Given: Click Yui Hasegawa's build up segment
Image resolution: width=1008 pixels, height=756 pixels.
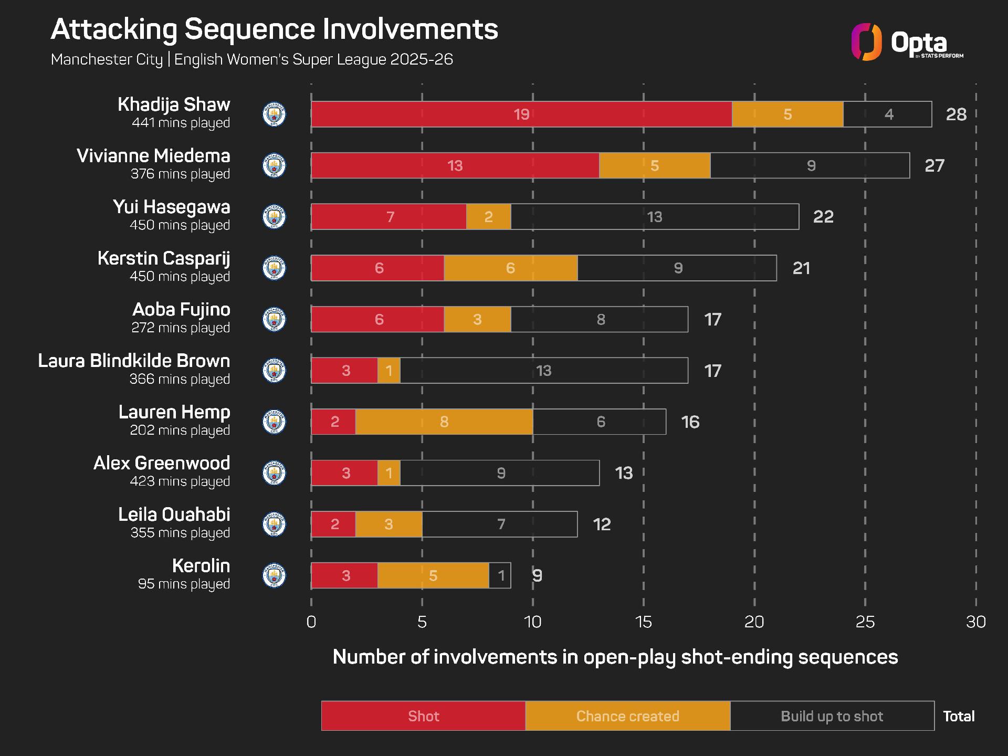Looking at the screenshot, I should pos(655,216).
